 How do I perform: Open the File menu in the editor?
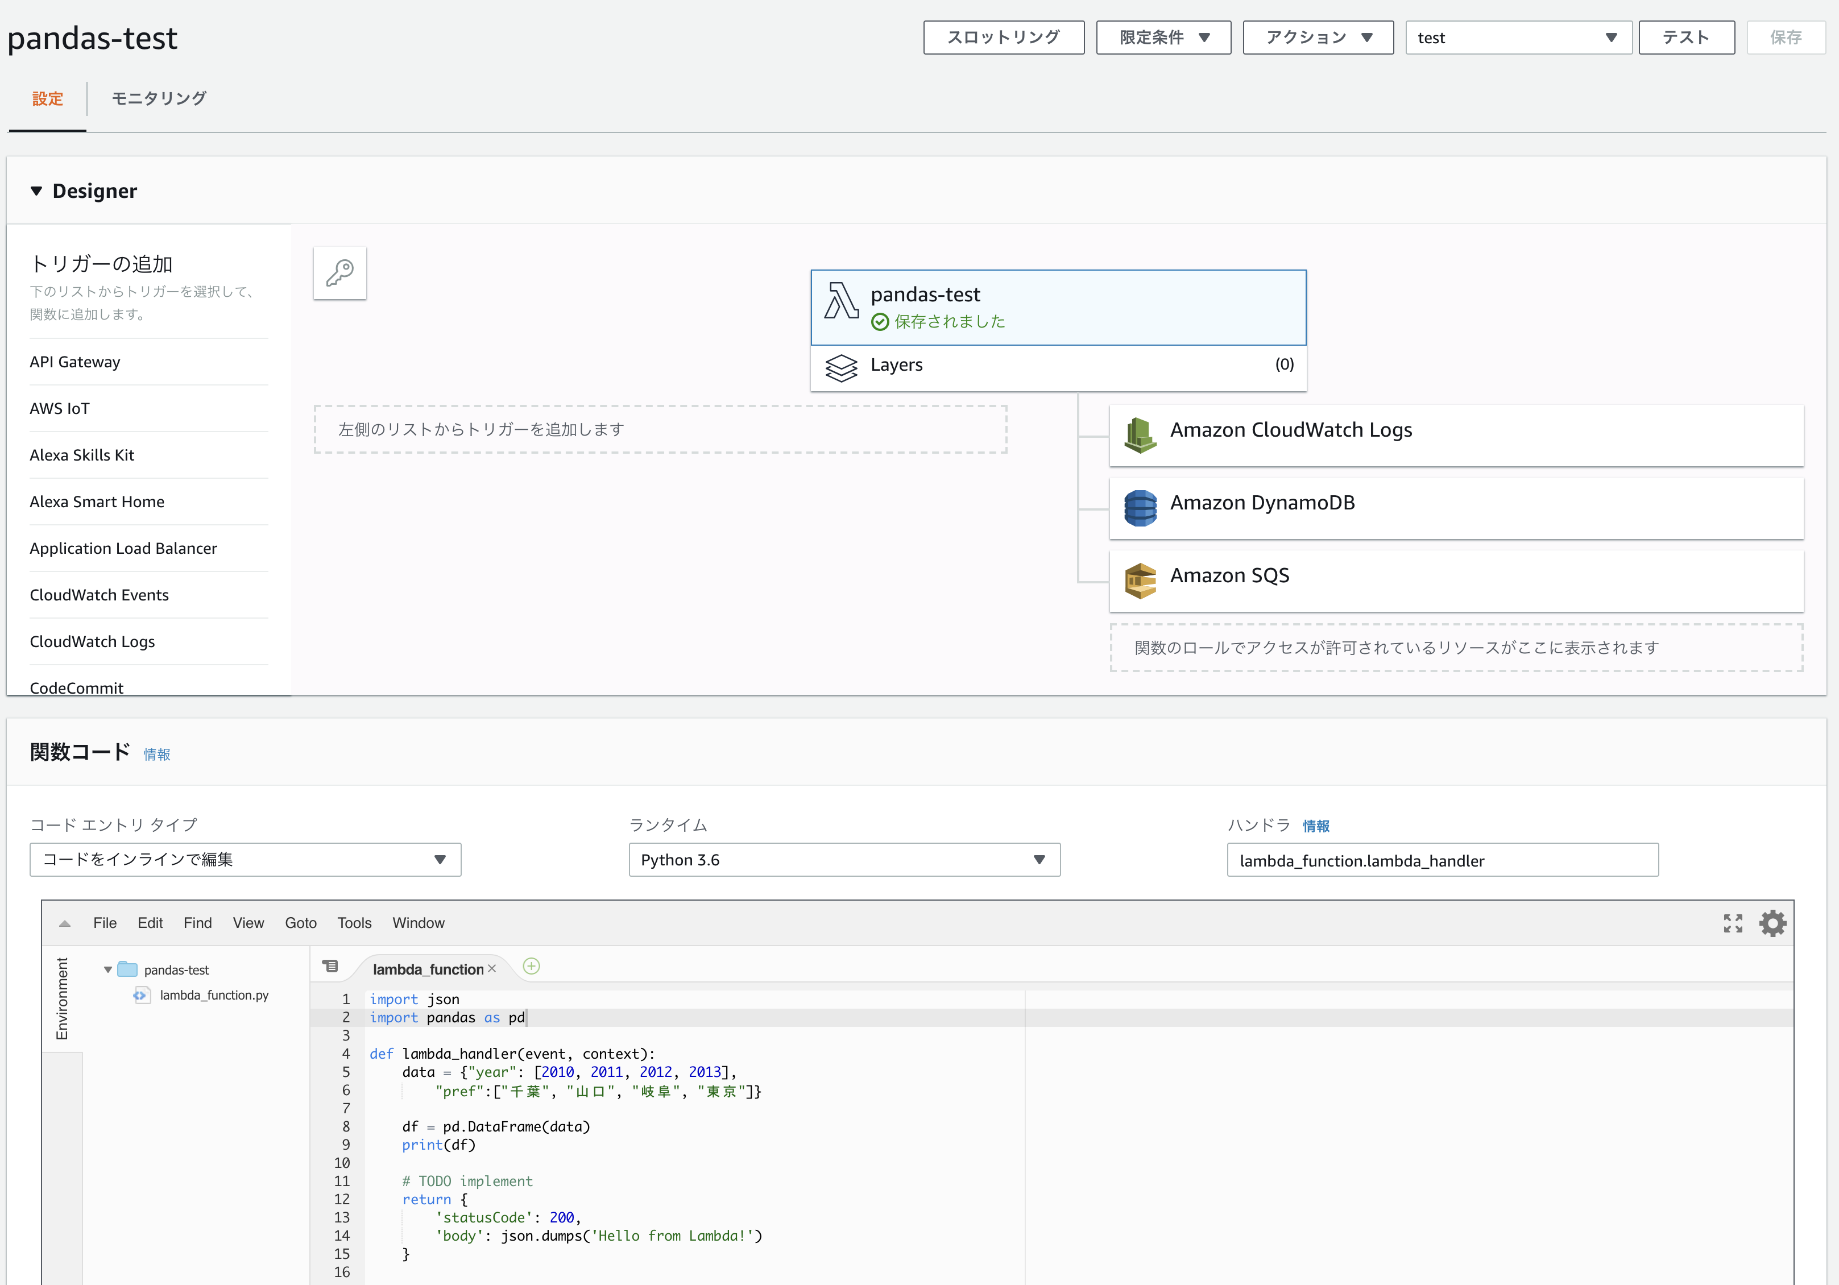[104, 922]
